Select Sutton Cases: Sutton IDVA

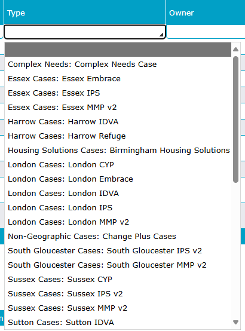[118, 323]
